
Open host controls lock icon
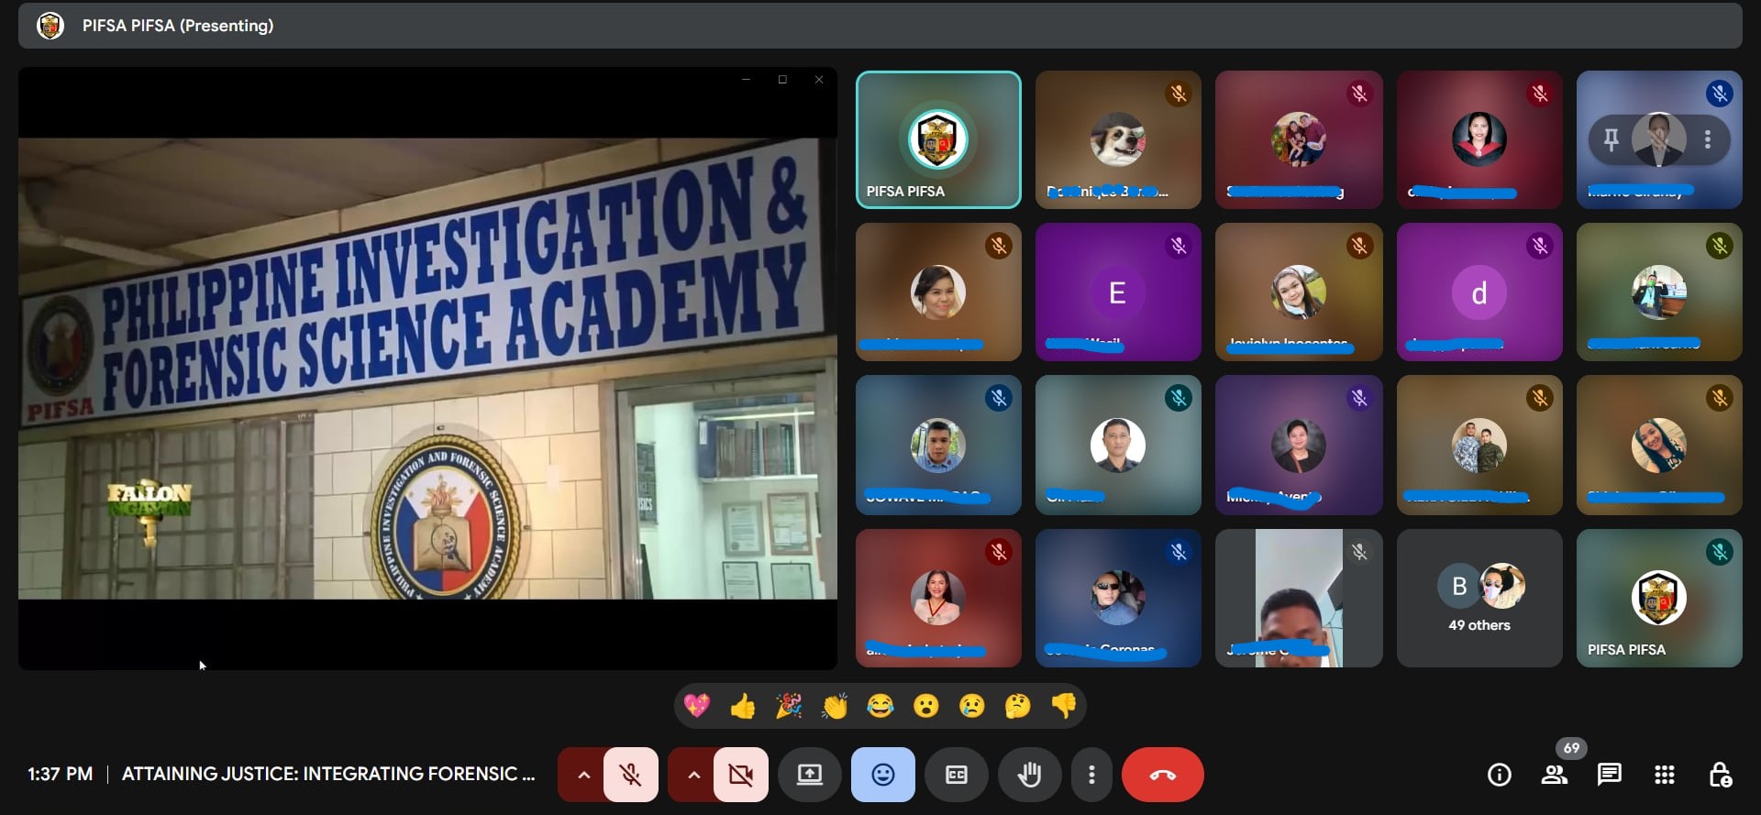pos(1720,775)
